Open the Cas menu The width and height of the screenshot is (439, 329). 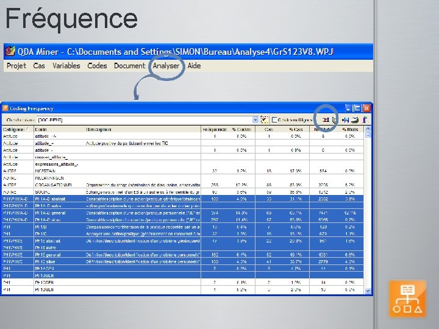click(x=39, y=66)
